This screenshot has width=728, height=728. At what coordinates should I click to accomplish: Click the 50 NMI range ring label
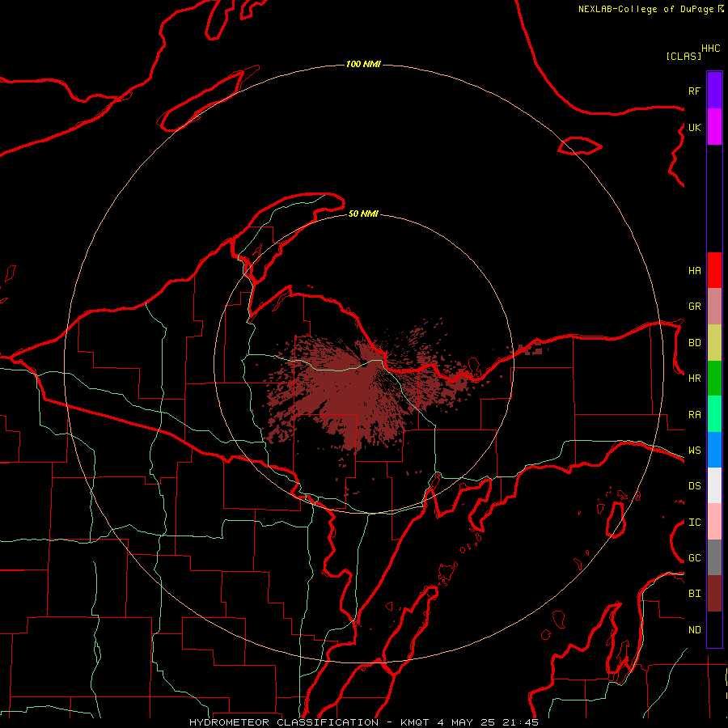point(363,214)
